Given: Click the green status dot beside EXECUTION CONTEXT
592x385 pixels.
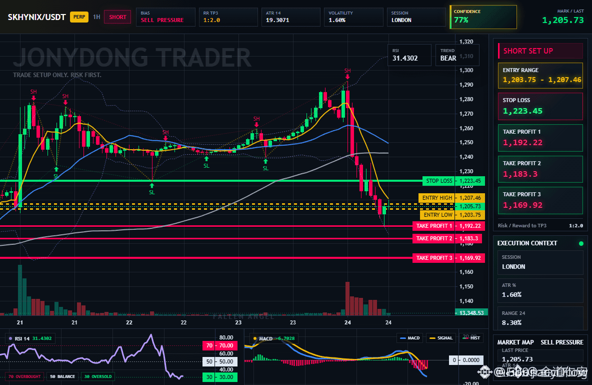Looking at the screenshot, I should (x=581, y=243).
